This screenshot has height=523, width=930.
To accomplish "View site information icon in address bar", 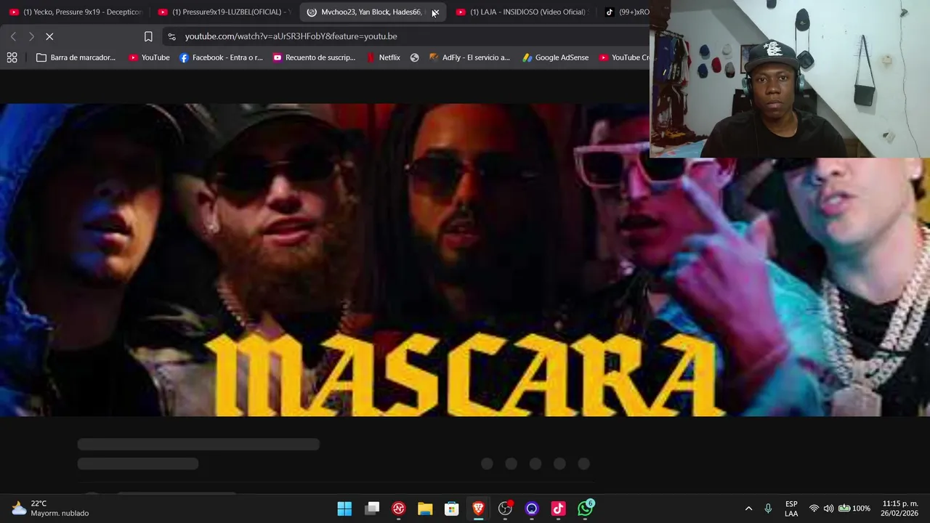I will [x=171, y=36].
